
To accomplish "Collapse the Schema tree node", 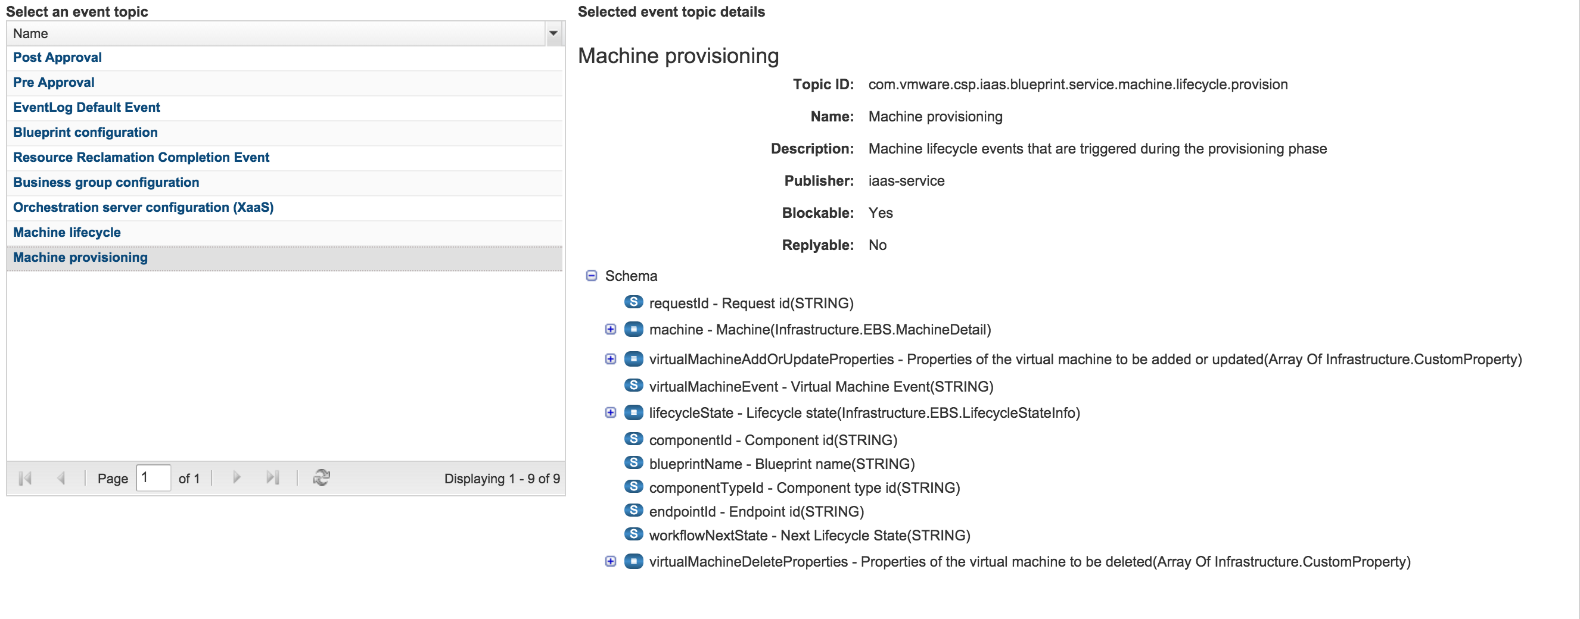I will pyautogui.click(x=591, y=276).
